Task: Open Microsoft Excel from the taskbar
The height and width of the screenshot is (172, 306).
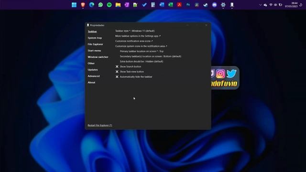Action: point(171,5)
